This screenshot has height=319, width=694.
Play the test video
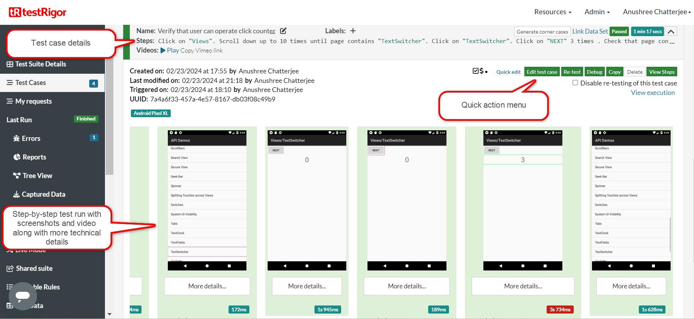(170, 50)
